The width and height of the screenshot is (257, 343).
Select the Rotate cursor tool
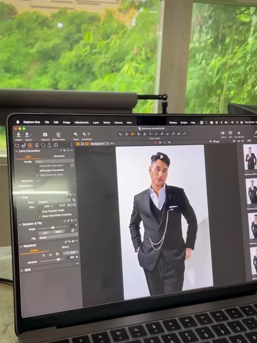point(145,134)
